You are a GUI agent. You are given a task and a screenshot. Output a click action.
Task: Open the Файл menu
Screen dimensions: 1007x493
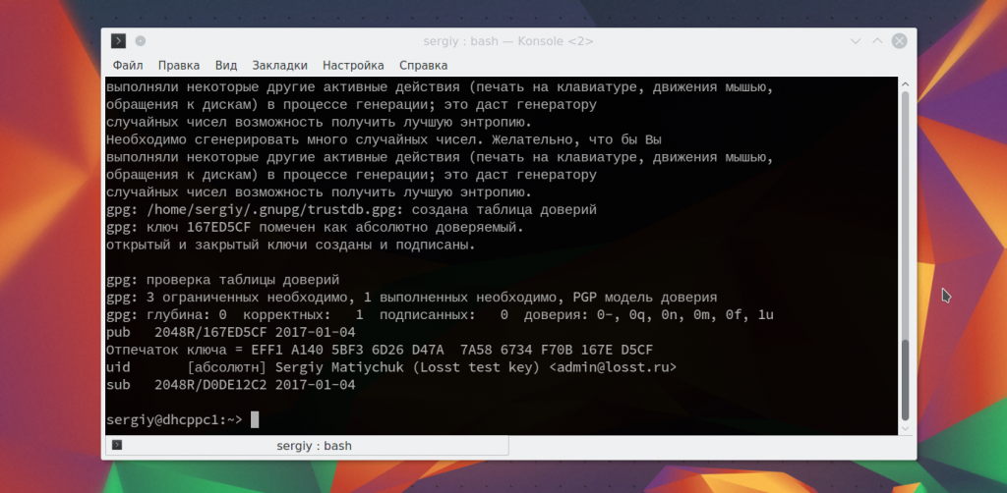128,66
